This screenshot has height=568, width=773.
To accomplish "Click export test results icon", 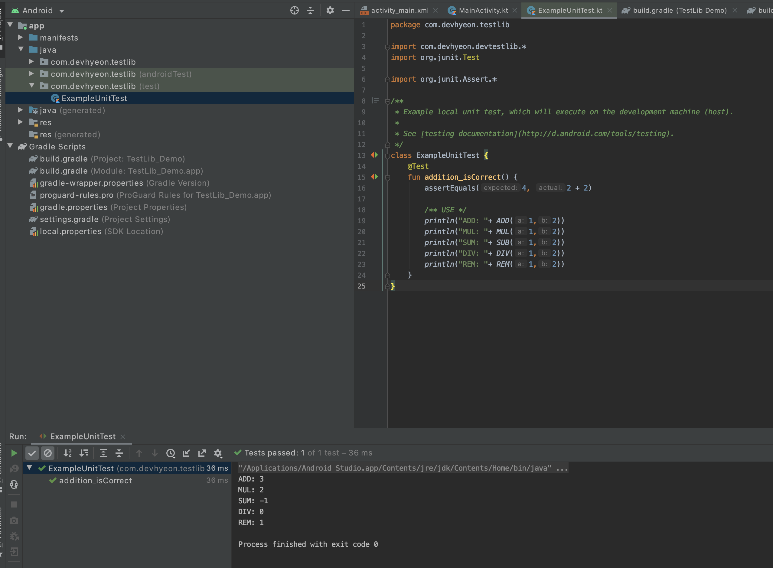I will [x=202, y=453].
